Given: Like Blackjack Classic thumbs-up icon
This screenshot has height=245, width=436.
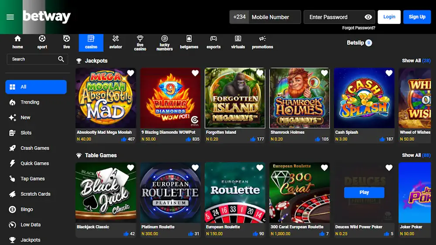Looking at the screenshot, I should [x=126, y=234].
